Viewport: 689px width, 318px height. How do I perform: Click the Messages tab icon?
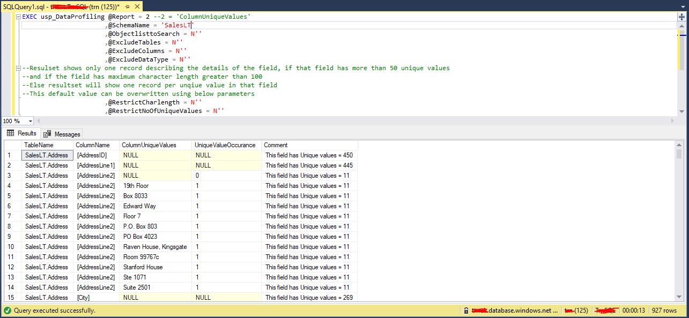click(x=47, y=134)
